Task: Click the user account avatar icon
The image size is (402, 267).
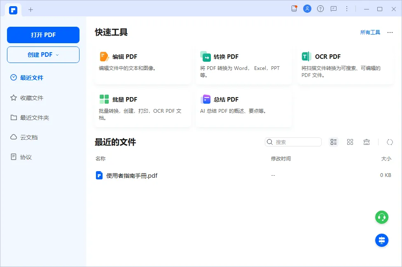Action: coord(307,9)
